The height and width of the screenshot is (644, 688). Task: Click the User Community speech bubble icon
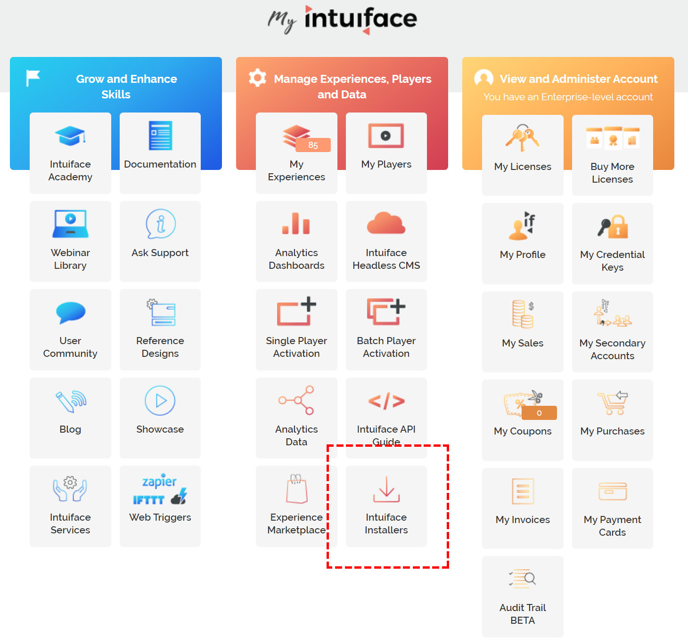coord(70,313)
